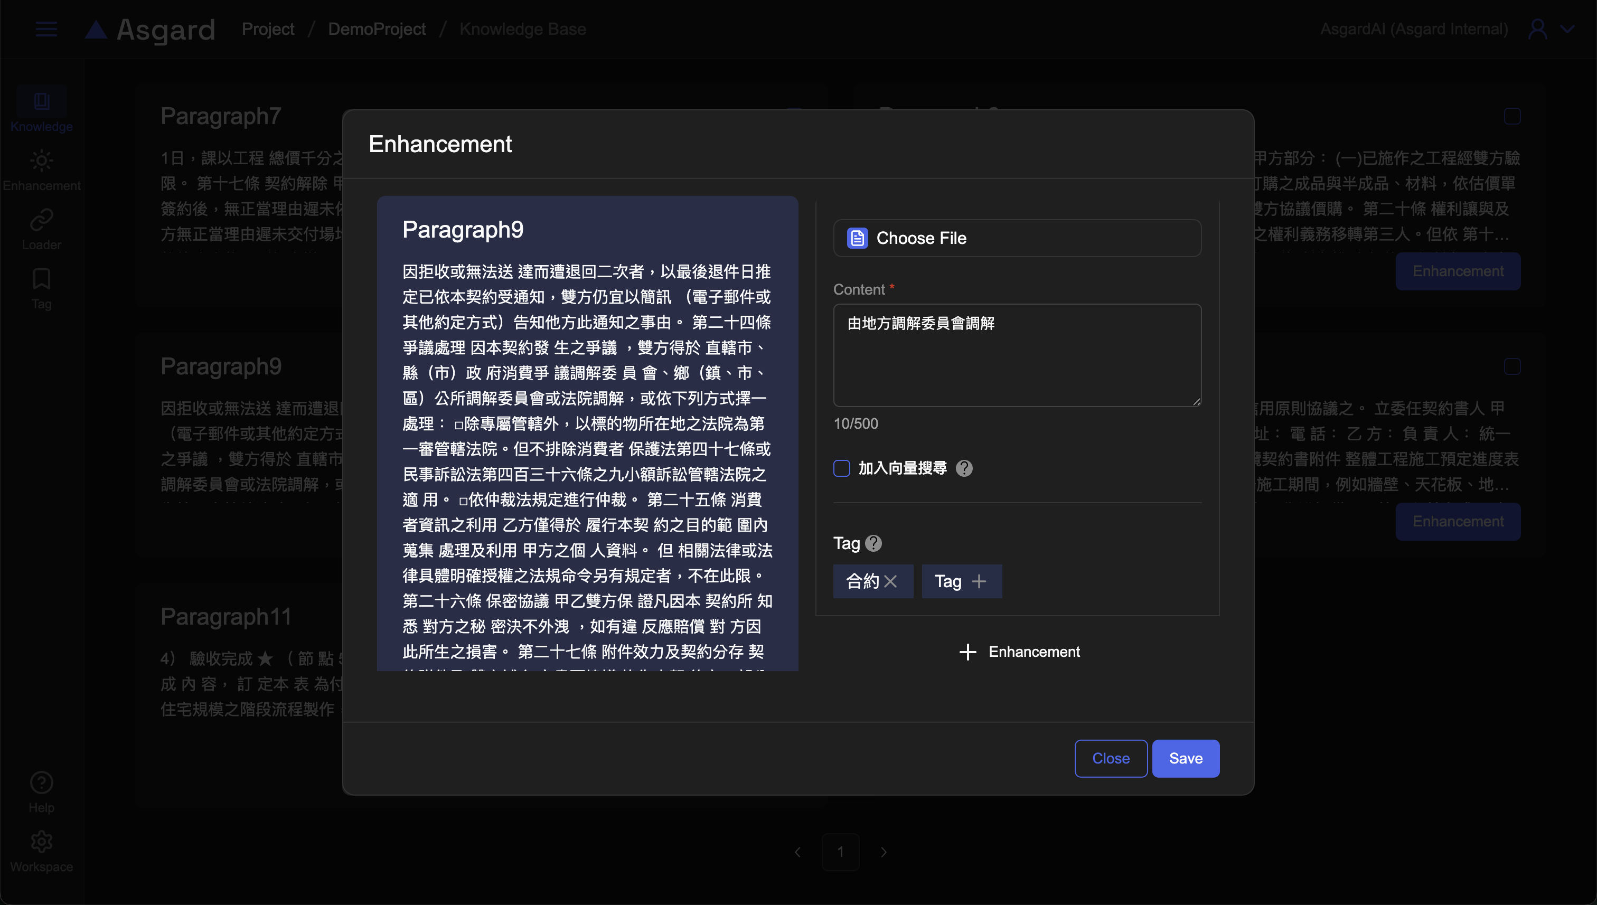This screenshot has width=1597, height=905.
Task: Open the Help icon in sidebar
Action: tap(42, 783)
